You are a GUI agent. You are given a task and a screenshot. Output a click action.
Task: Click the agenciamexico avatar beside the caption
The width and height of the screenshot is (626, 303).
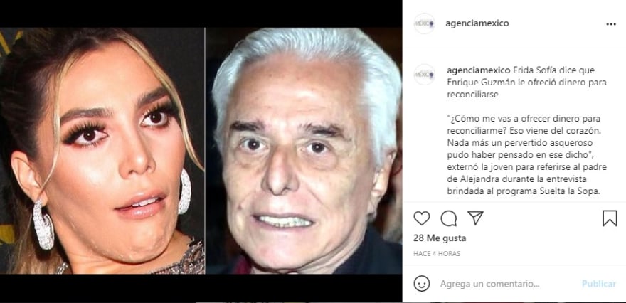(x=424, y=74)
